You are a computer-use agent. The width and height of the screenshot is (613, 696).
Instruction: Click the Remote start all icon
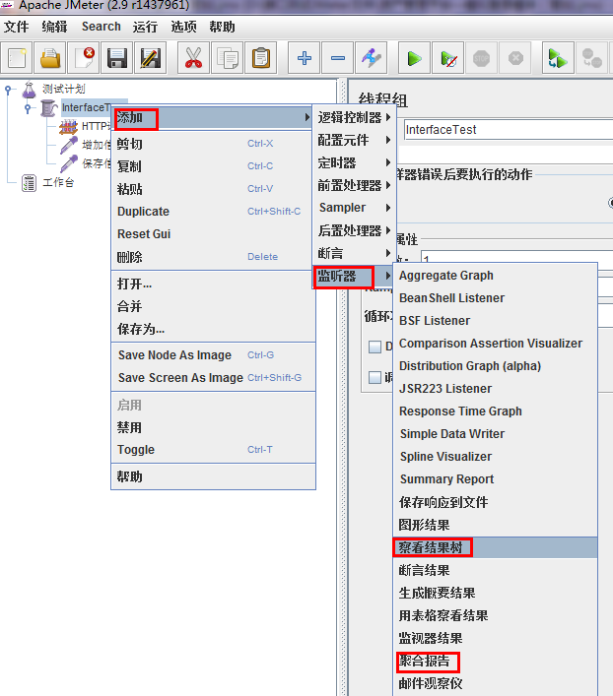558,58
